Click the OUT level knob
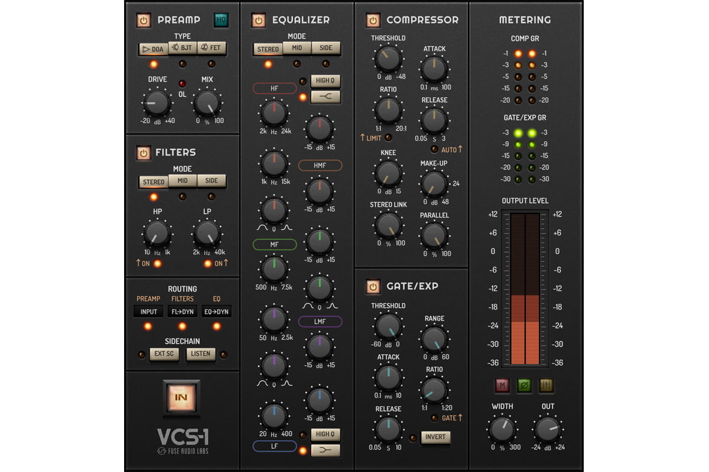This screenshot has height=472, width=709. pyautogui.click(x=548, y=429)
